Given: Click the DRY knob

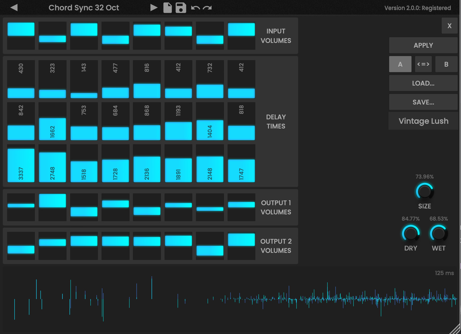Looking at the screenshot, I should tap(411, 234).
